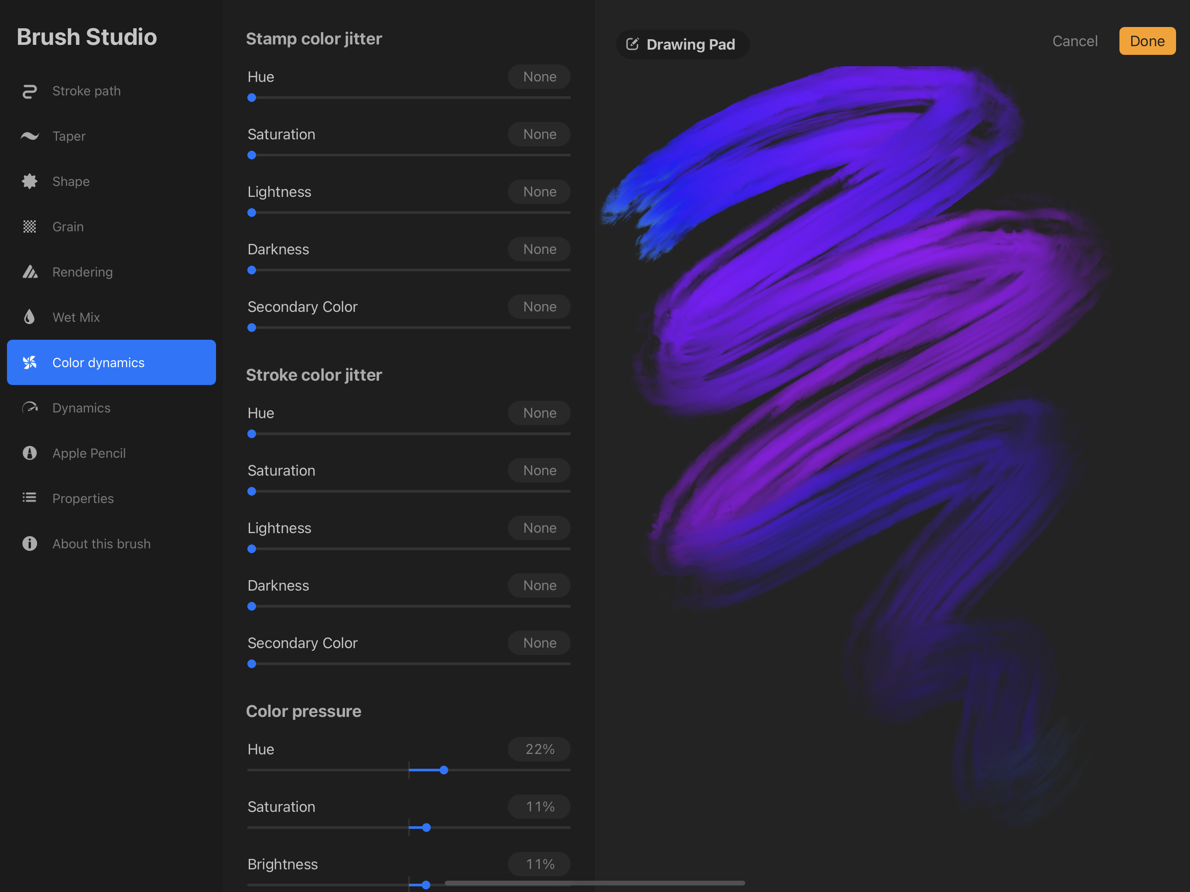
Task: Click Stroke jitter Hue None value
Action: pos(539,413)
